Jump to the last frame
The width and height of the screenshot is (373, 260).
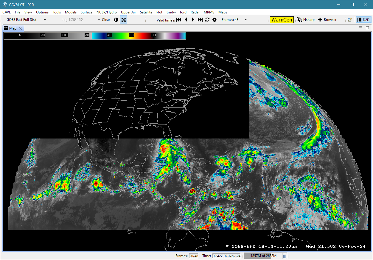point(200,20)
